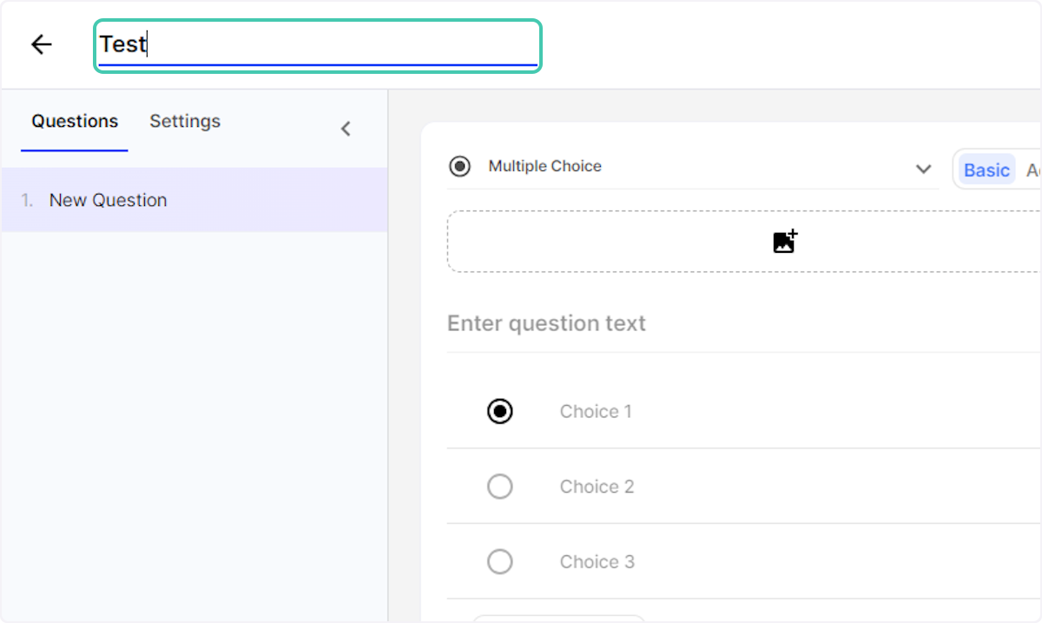Click the Multiple Choice radio icon

point(460,166)
